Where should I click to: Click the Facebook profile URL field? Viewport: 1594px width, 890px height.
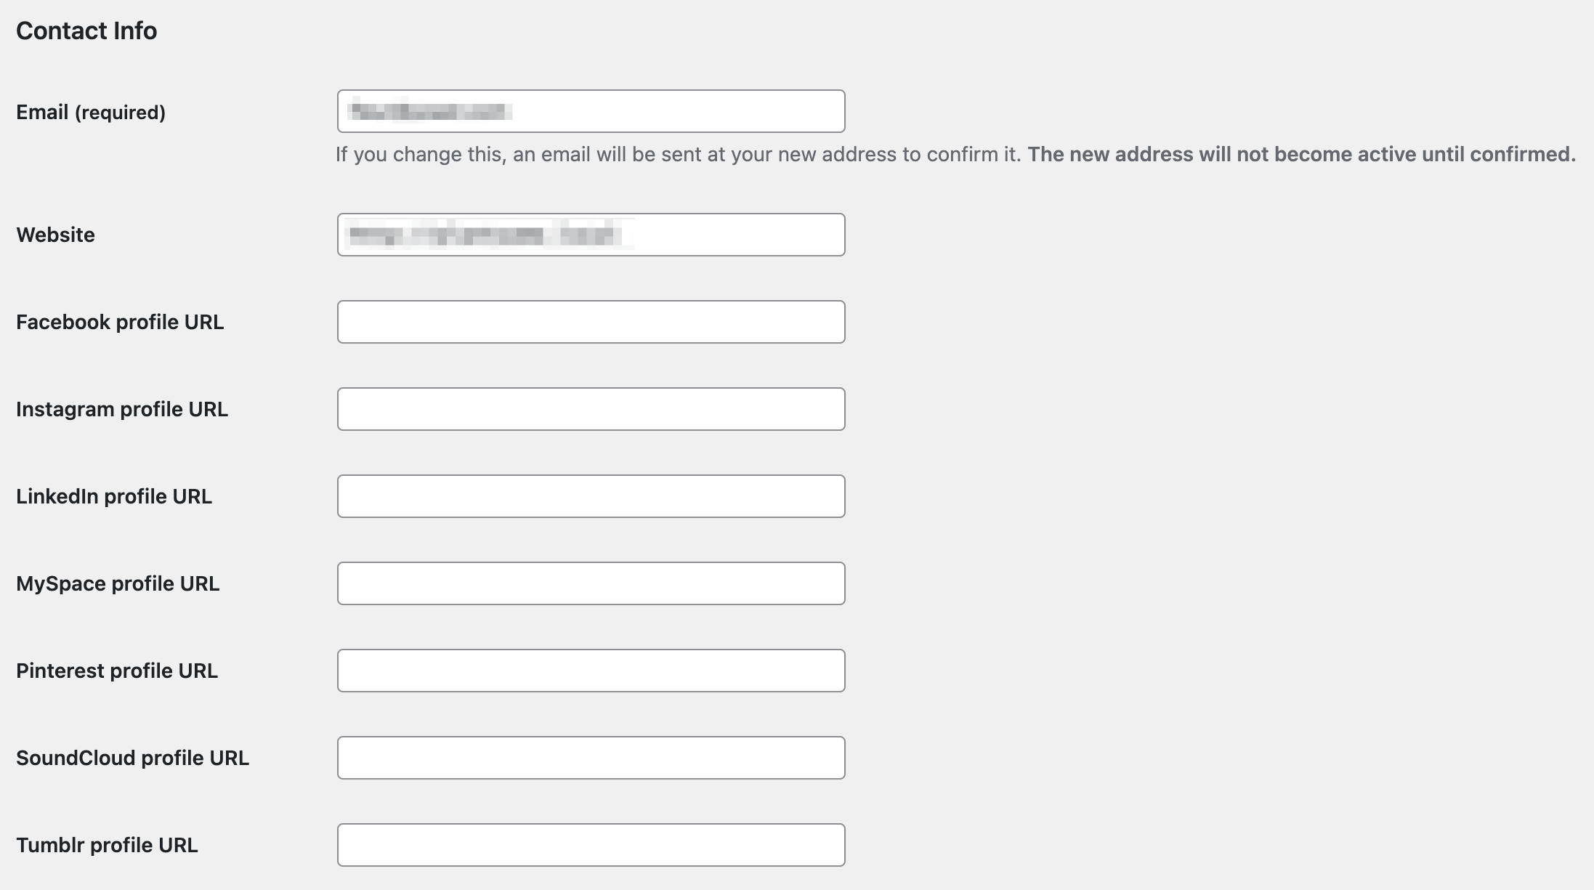591,322
